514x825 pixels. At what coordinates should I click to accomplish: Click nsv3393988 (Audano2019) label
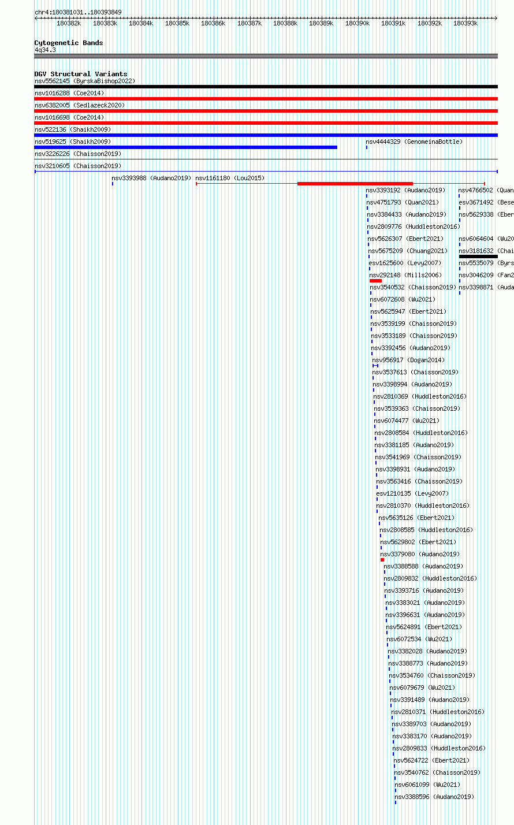[151, 179]
